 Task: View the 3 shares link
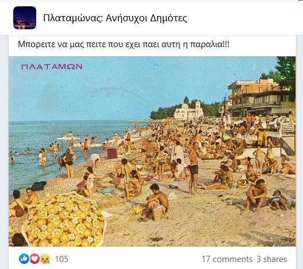click(x=271, y=259)
